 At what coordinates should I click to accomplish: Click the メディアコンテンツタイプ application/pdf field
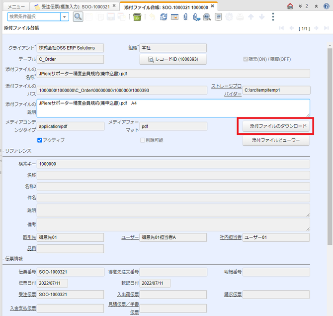point(71,126)
